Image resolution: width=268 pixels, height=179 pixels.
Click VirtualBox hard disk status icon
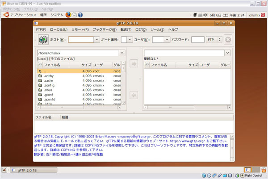pyautogui.click(x=204, y=175)
